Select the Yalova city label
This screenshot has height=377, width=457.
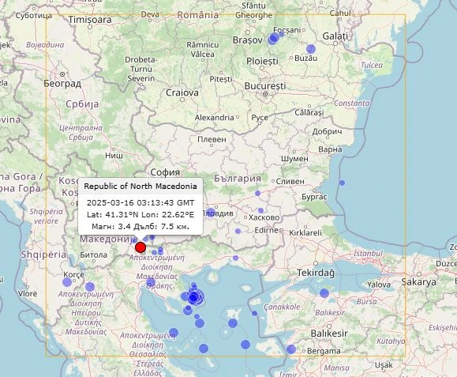(x=379, y=285)
